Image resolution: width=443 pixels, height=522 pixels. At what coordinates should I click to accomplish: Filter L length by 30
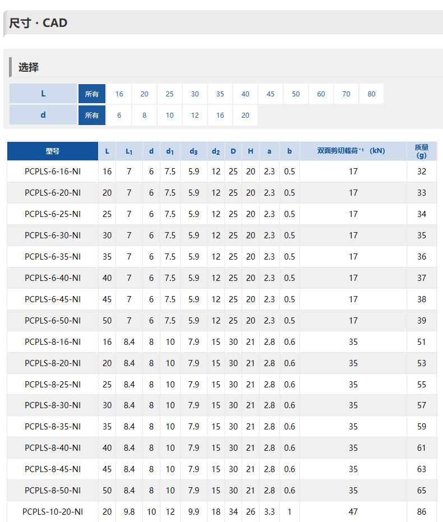pyautogui.click(x=195, y=94)
